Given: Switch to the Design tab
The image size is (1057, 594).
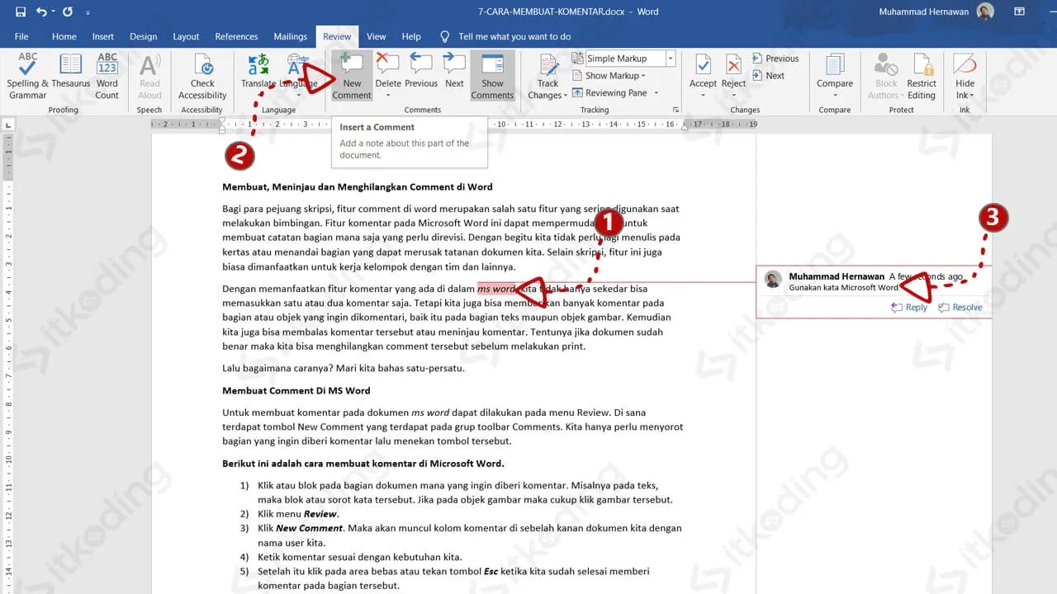Looking at the screenshot, I should click(143, 36).
